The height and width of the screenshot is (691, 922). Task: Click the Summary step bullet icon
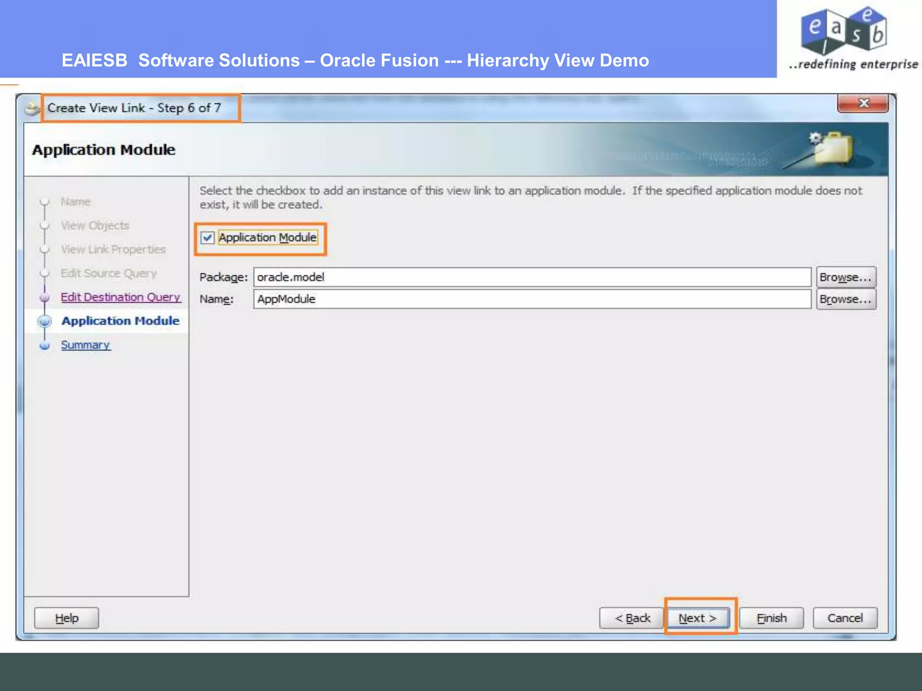[x=45, y=345]
